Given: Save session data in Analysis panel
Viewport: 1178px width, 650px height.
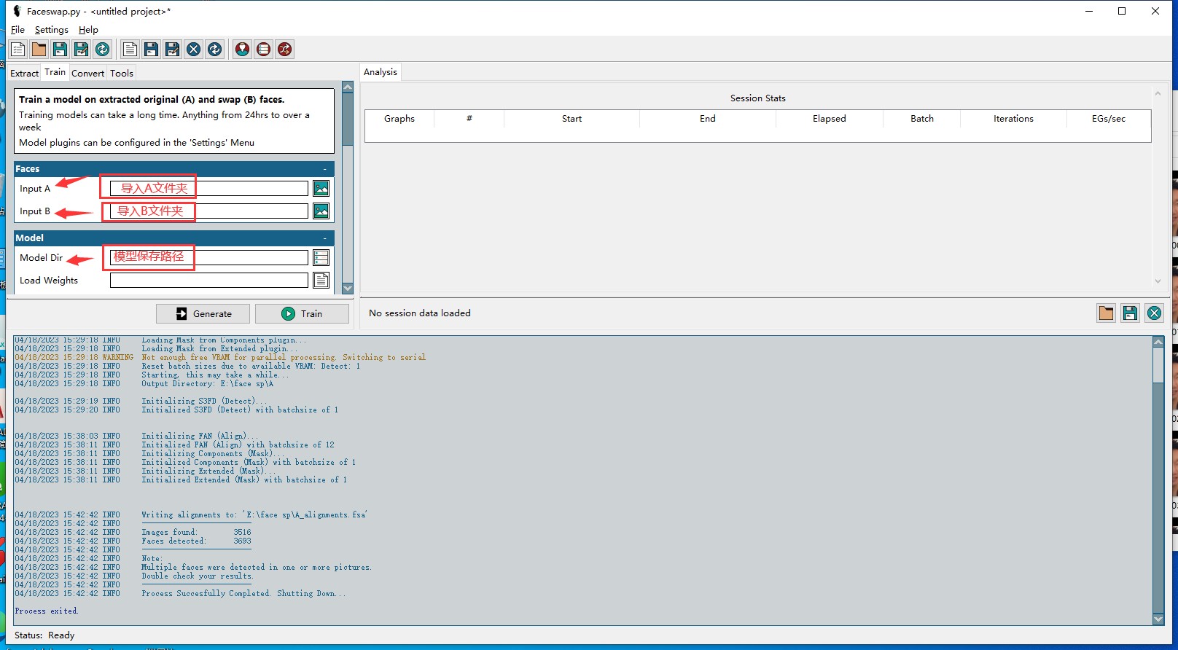Looking at the screenshot, I should pyautogui.click(x=1130, y=313).
